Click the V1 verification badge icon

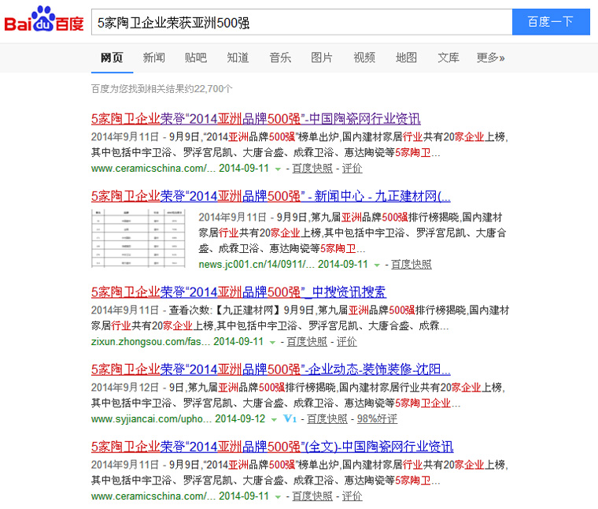pos(290,419)
